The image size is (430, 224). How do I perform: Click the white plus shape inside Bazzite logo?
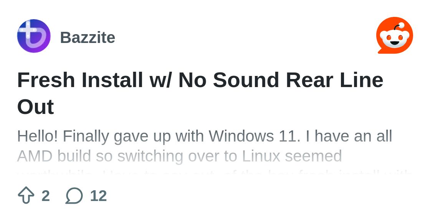tap(28, 31)
